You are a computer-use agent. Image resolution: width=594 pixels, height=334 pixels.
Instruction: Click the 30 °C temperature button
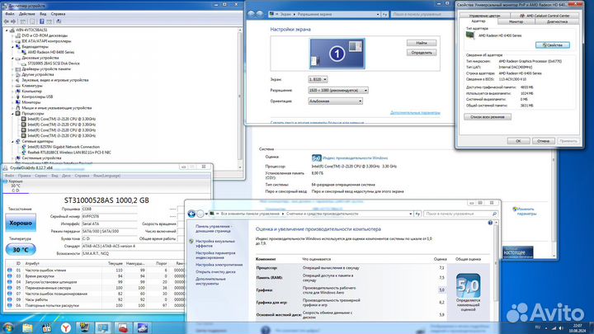21,250
